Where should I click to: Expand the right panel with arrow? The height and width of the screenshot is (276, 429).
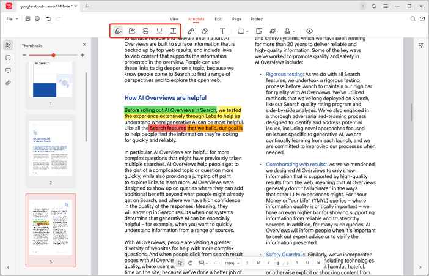pyautogui.click(x=420, y=267)
